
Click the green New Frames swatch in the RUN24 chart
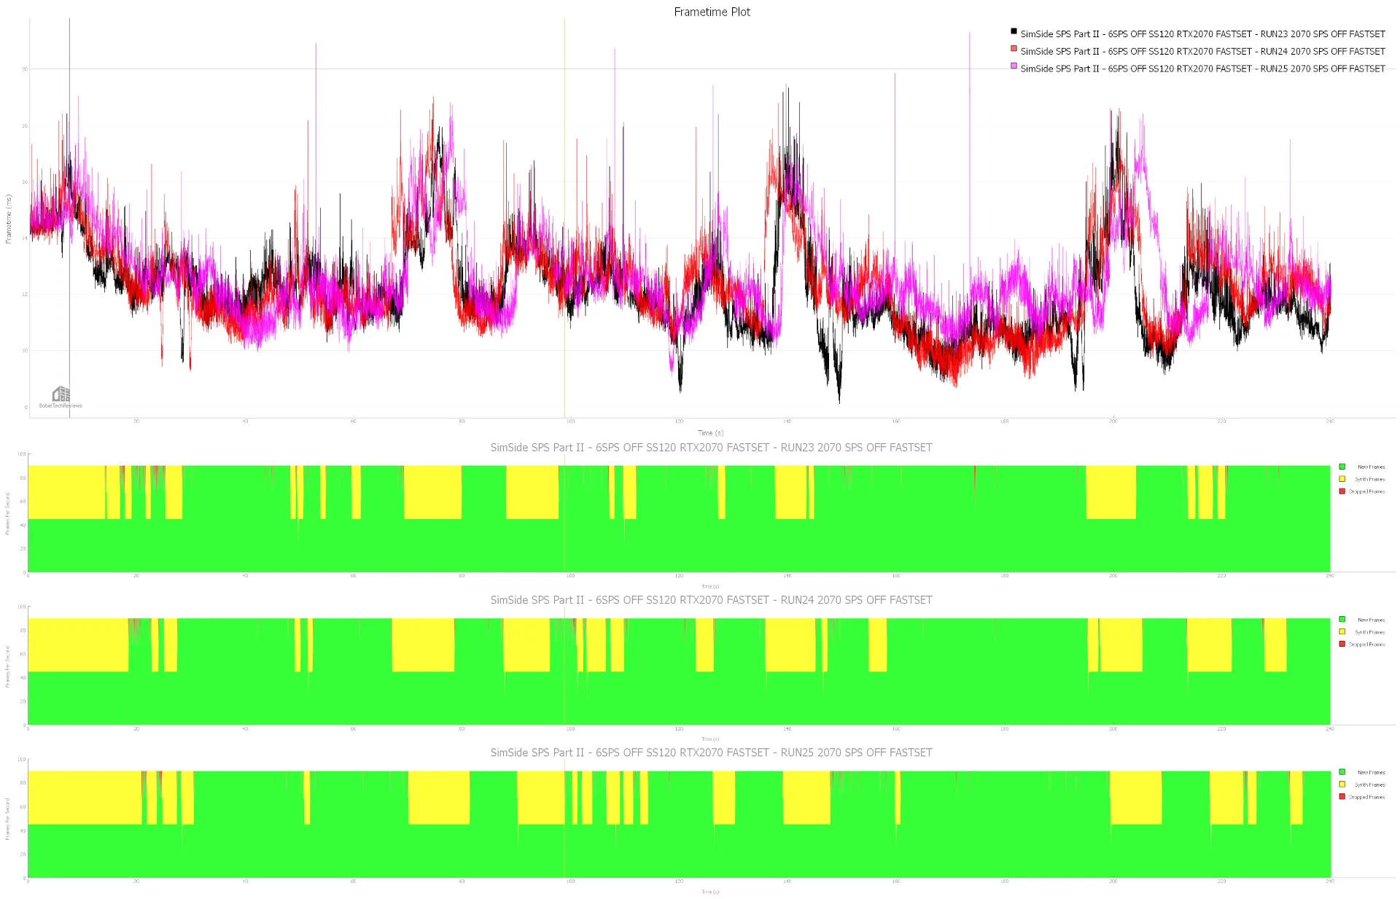[x=1342, y=620]
